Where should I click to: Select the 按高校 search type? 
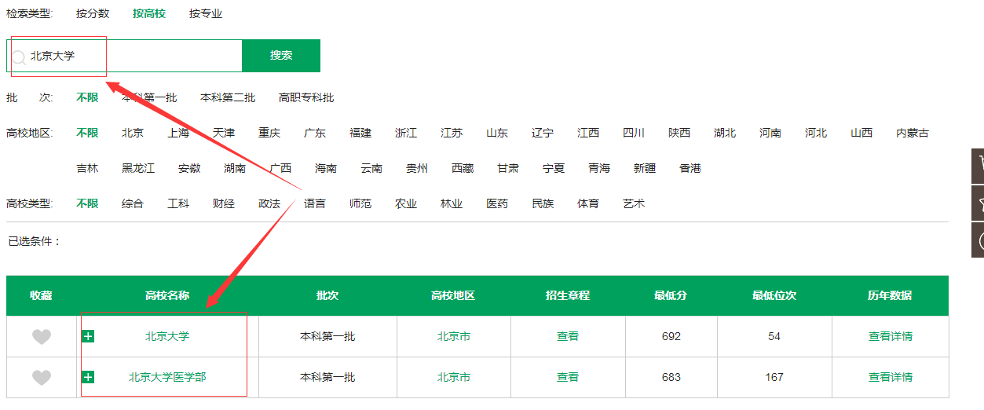click(x=149, y=13)
